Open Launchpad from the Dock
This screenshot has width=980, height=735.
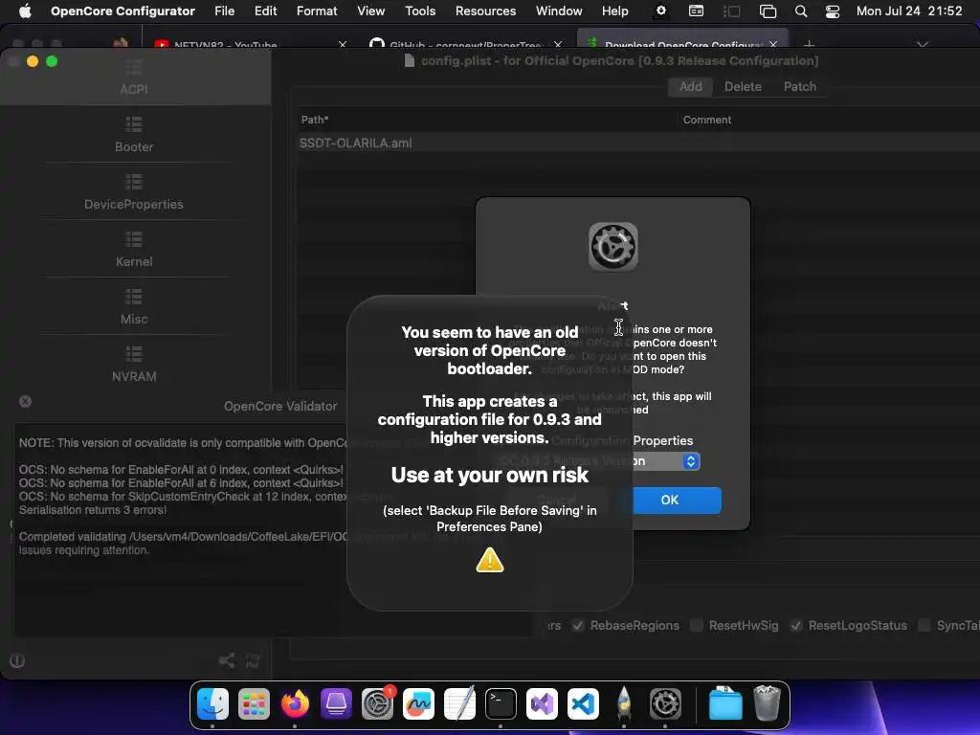tap(254, 703)
